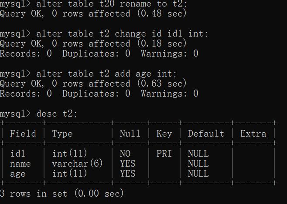
Task: Click the '(0.18 sec)' timing text
Action: click(x=161, y=44)
